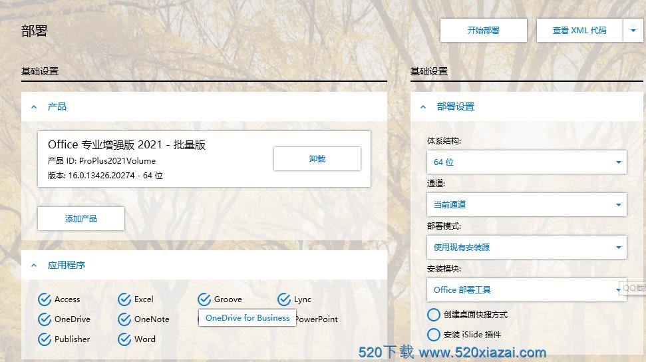Screen dimensions: 646x362
Task: Open the 部署模式 dropdown showing 使用现有安装源
Action: [526, 247]
